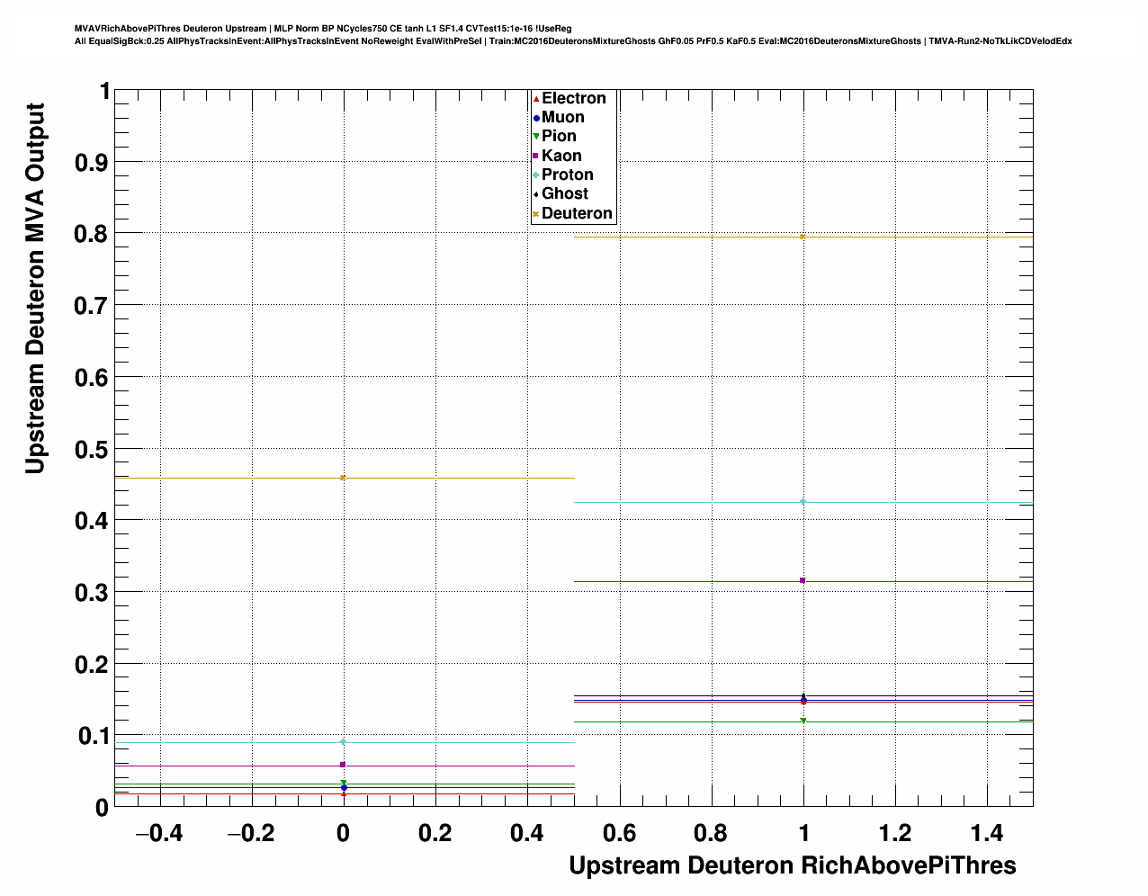Select the cyan Proton point at x equals 1
The image size is (1148, 896).
(x=803, y=502)
